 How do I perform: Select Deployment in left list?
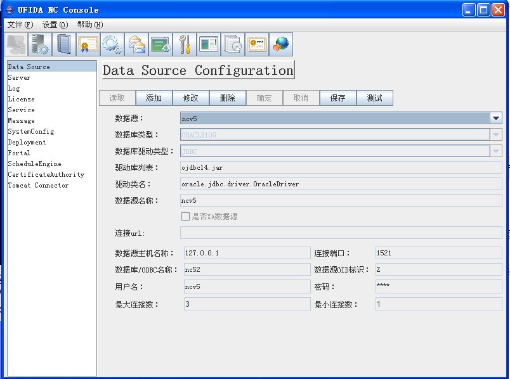pos(52,142)
